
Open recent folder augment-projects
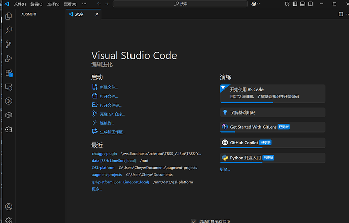107,175
